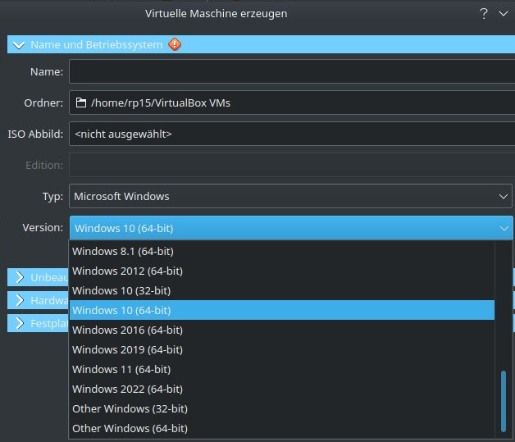
Task: Pick Windows 2022 (64-bit) from list
Action: click(x=282, y=390)
